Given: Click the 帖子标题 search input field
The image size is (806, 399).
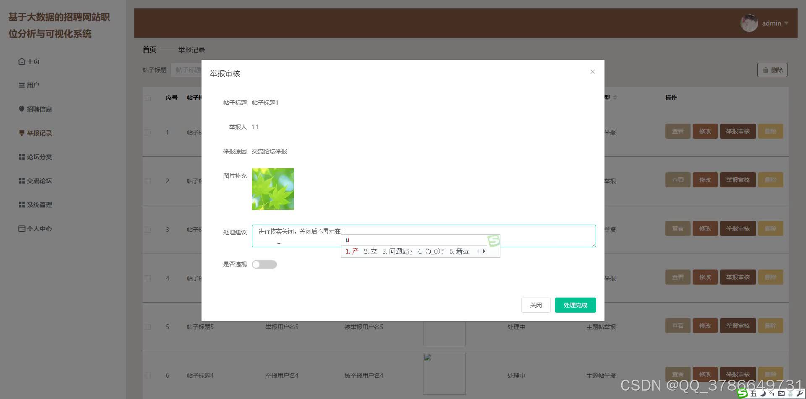Looking at the screenshot, I should tap(186, 70).
